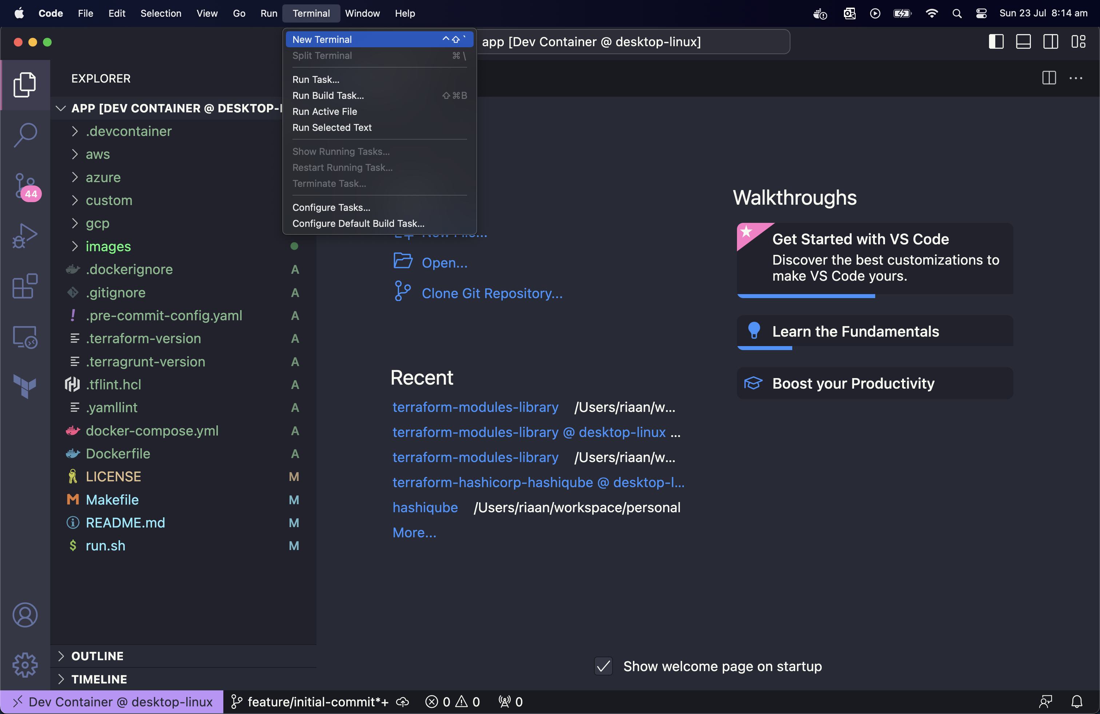Click the Open... link on welcome page

444,262
